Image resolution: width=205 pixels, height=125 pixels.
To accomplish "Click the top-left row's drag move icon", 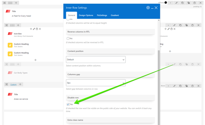I will click(x=4, y=3).
